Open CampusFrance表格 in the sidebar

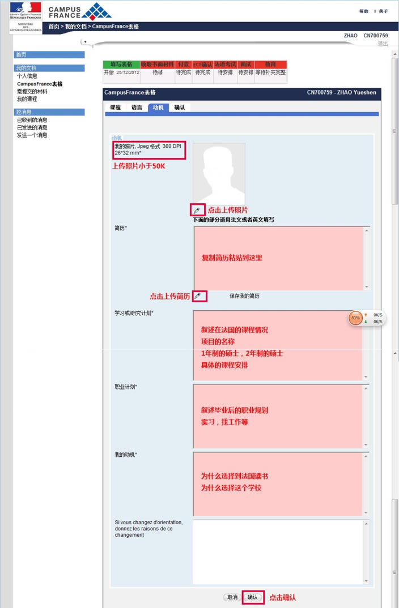pyautogui.click(x=40, y=84)
